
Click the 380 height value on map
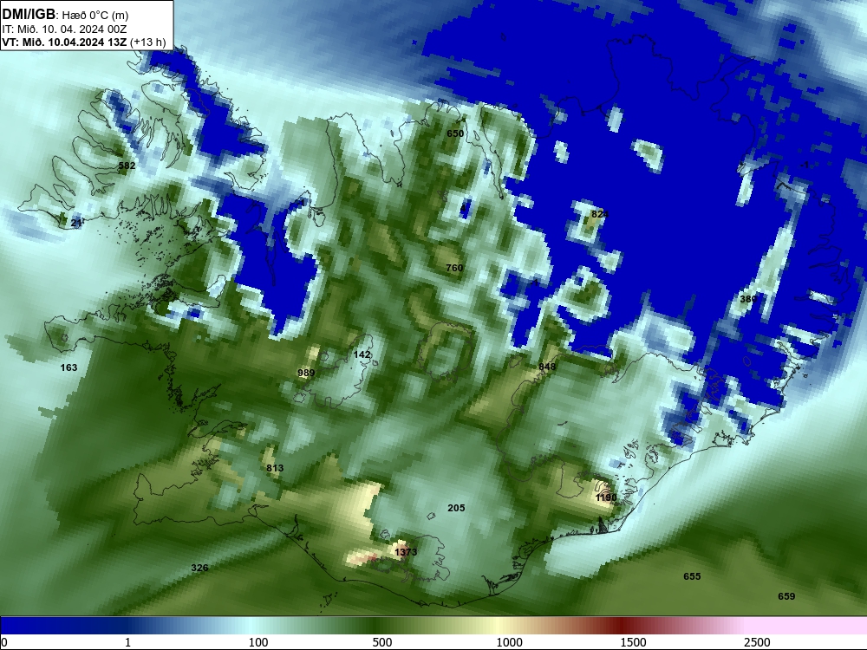coord(748,299)
